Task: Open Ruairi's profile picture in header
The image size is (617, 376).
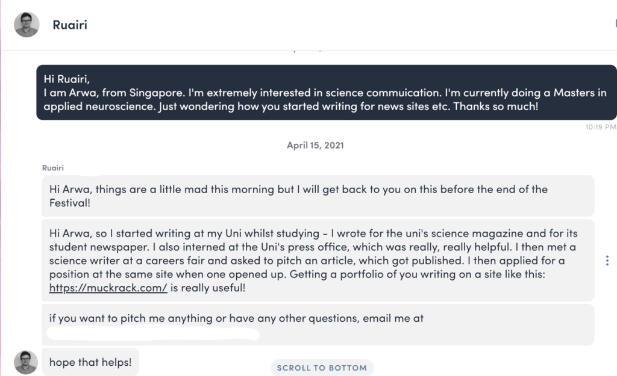Action: (x=27, y=25)
